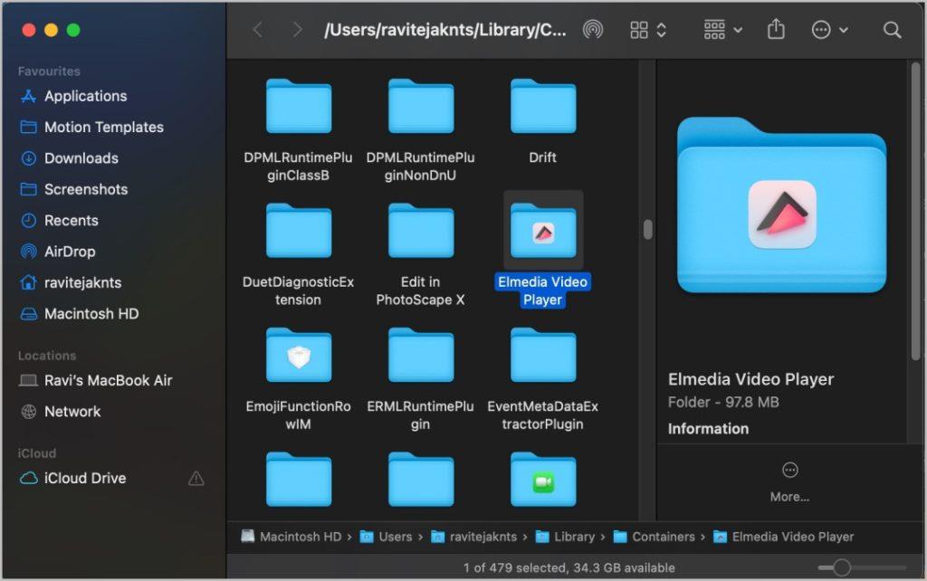
Task: Select the Elmedia Video Player folder icon
Action: (x=543, y=231)
